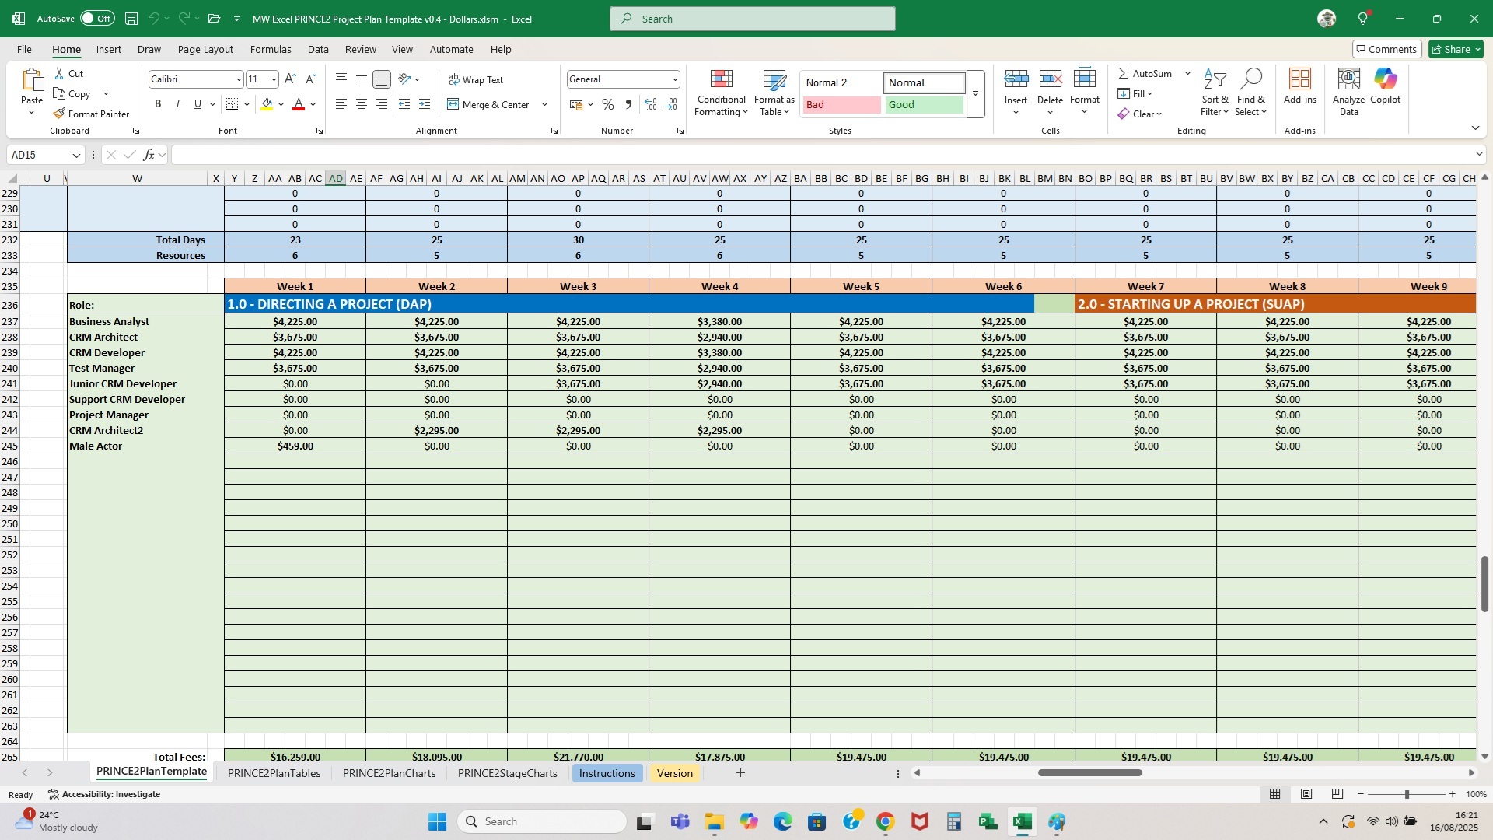The height and width of the screenshot is (840, 1493).
Task: Click the Comments button
Action: click(1386, 49)
